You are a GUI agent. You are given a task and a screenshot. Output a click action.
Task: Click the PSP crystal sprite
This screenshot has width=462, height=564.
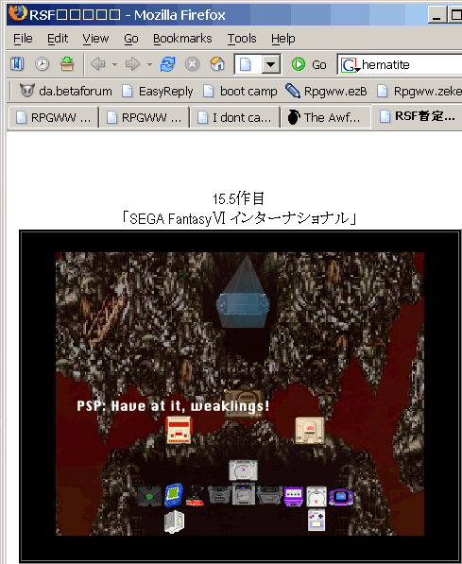point(243,292)
